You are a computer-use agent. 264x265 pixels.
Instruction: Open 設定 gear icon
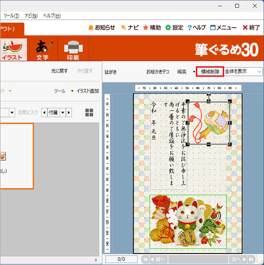click(168, 27)
